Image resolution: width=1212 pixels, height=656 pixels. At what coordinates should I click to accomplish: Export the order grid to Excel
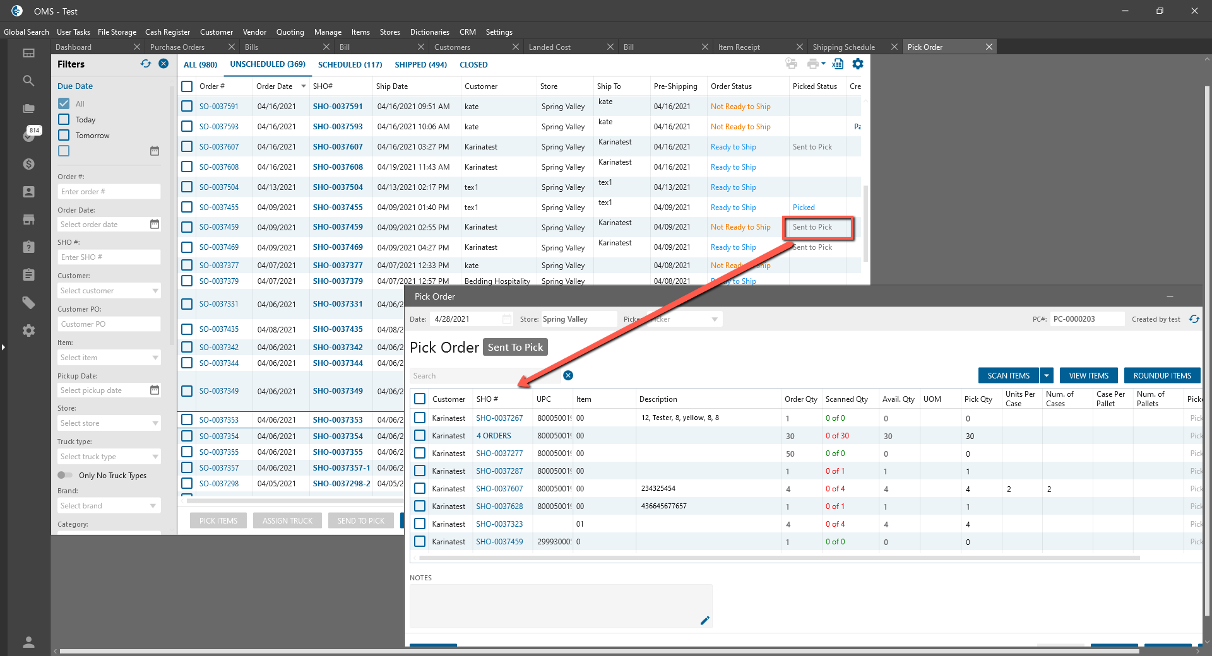pyautogui.click(x=838, y=64)
